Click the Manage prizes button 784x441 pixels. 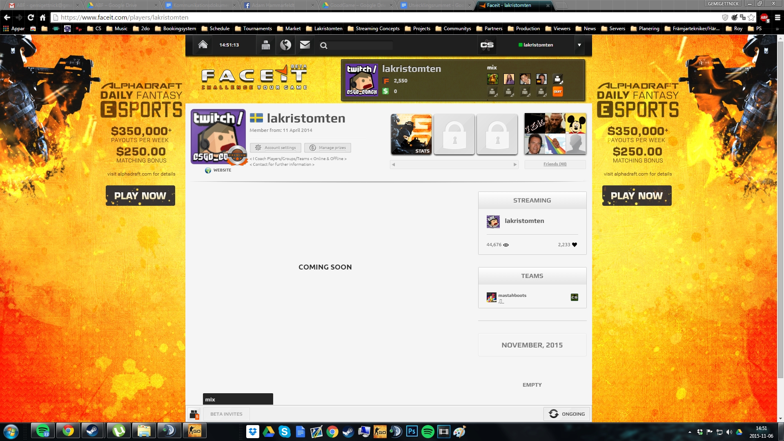coord(327,148)
